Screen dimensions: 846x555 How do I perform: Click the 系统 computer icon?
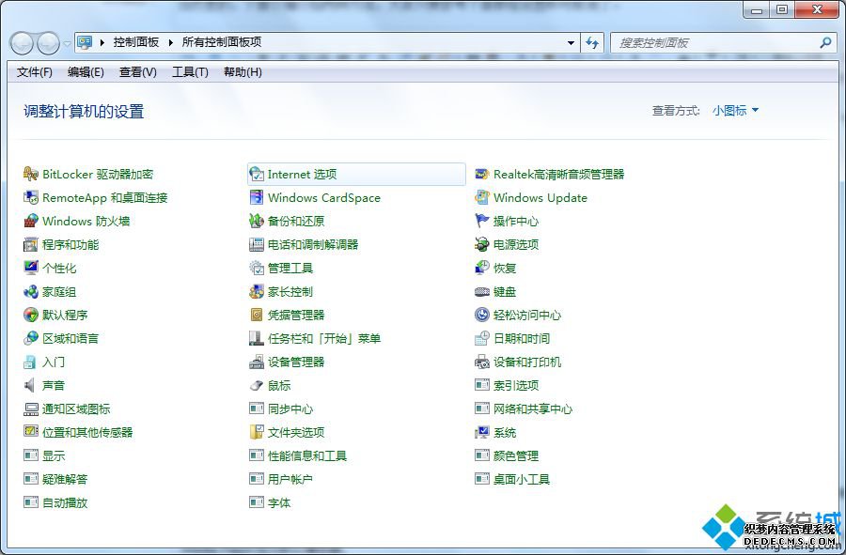[482, 432]
